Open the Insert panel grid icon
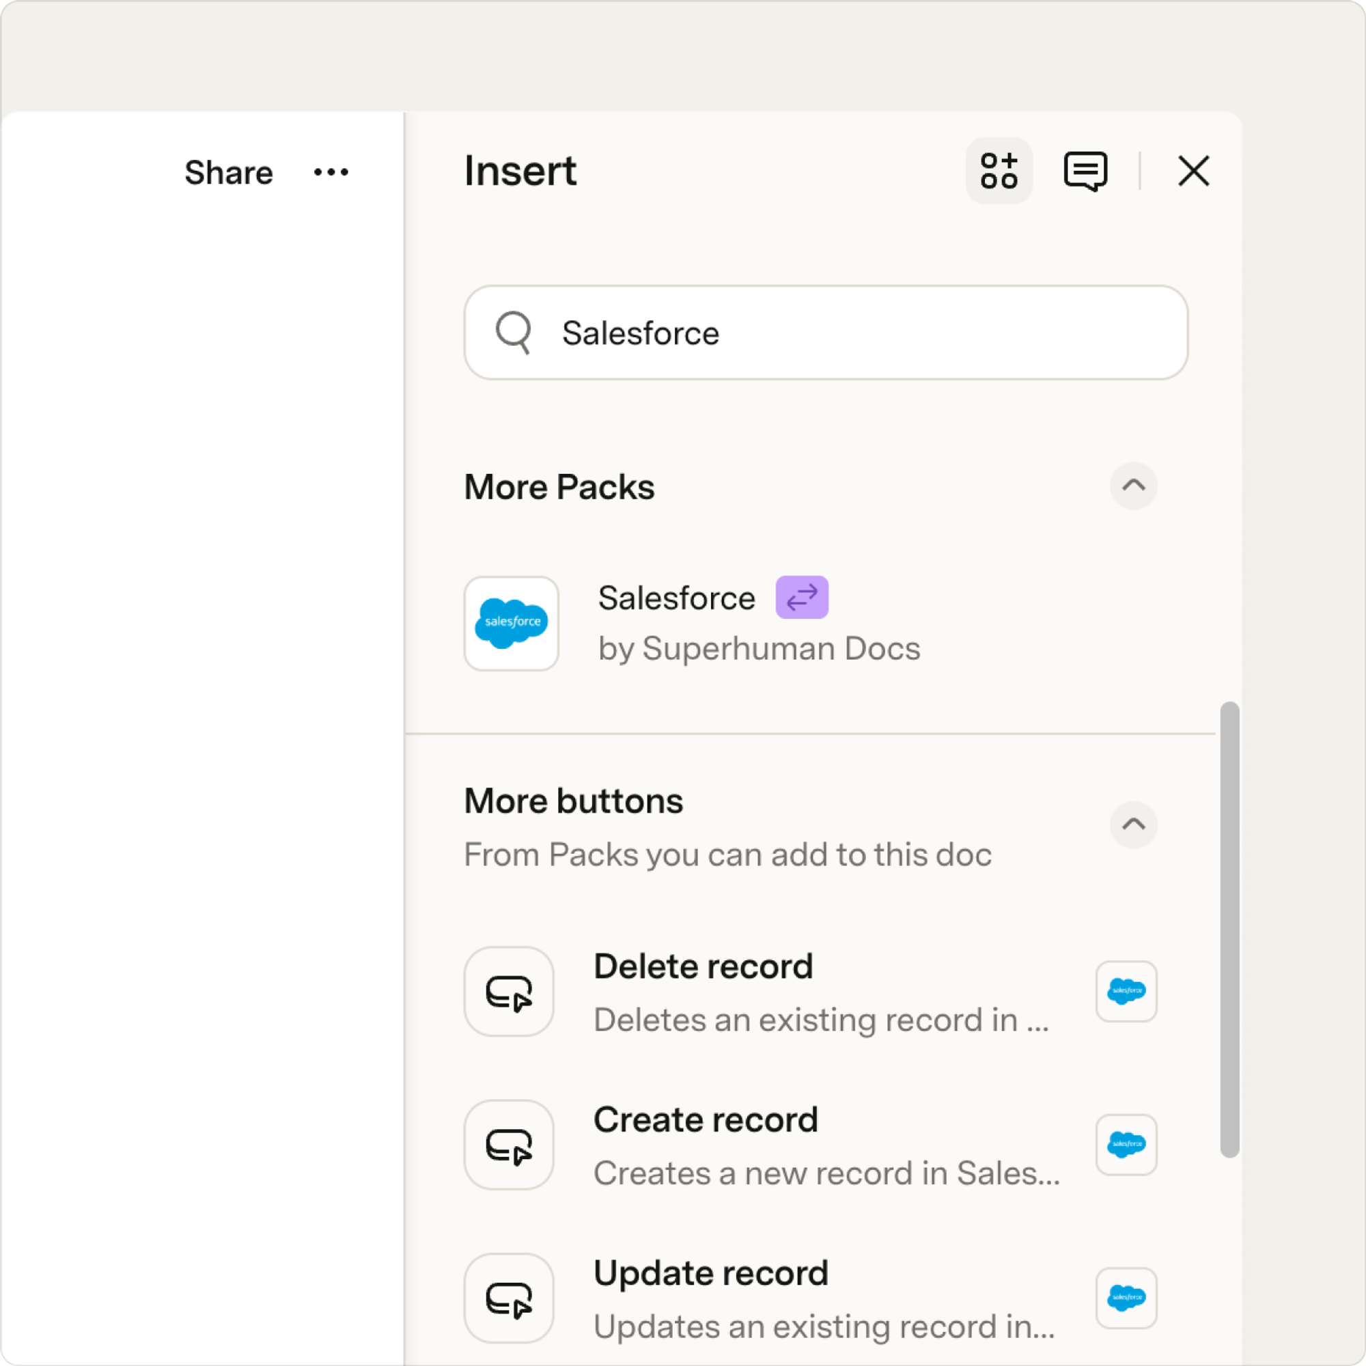The image size is (1366, 1366). point(999,170)
